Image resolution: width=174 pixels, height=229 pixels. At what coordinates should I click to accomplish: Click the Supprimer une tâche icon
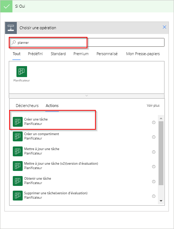point(18,195)
